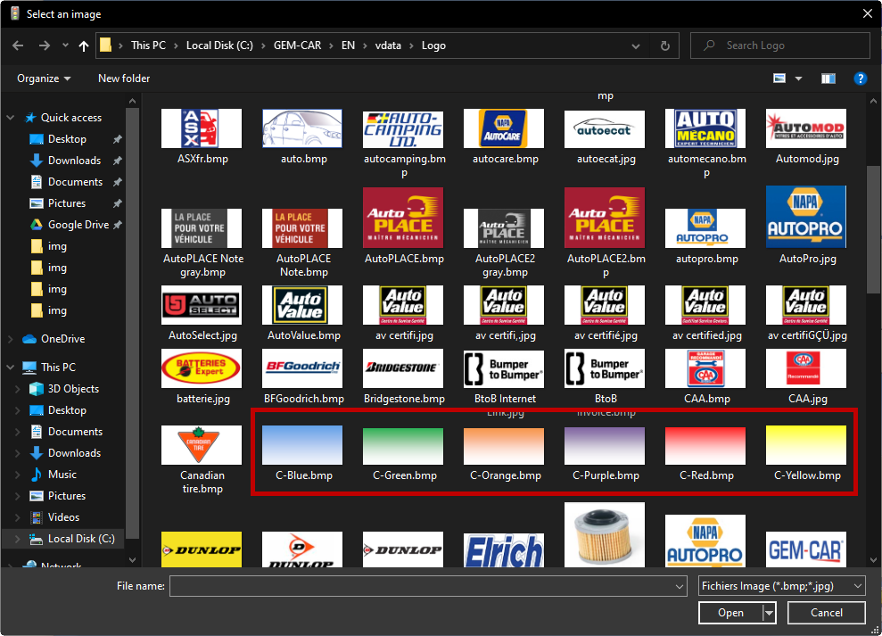Open the File name history dropdown
The width and height of the screenshot is (882, 636).
(x=680, y=586)
